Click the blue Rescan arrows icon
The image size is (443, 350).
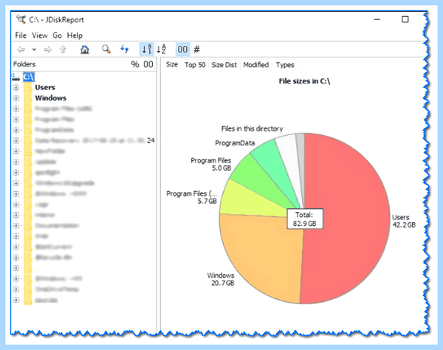[125, 49]
